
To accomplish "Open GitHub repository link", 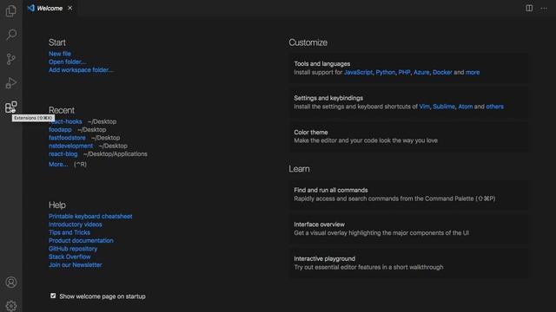I will point(73,249).
